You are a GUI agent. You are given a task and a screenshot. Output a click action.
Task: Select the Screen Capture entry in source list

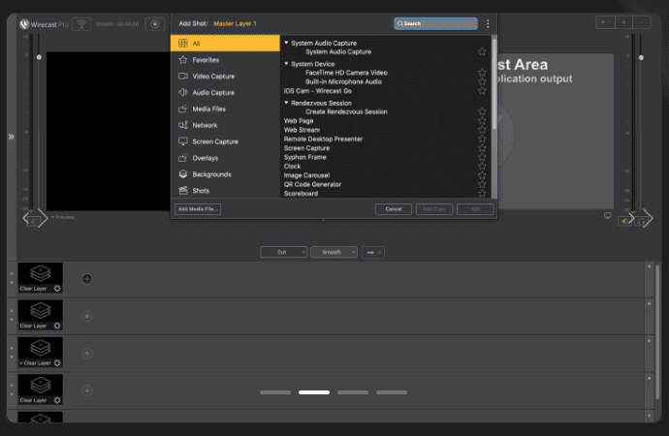(x=306, y=148)
